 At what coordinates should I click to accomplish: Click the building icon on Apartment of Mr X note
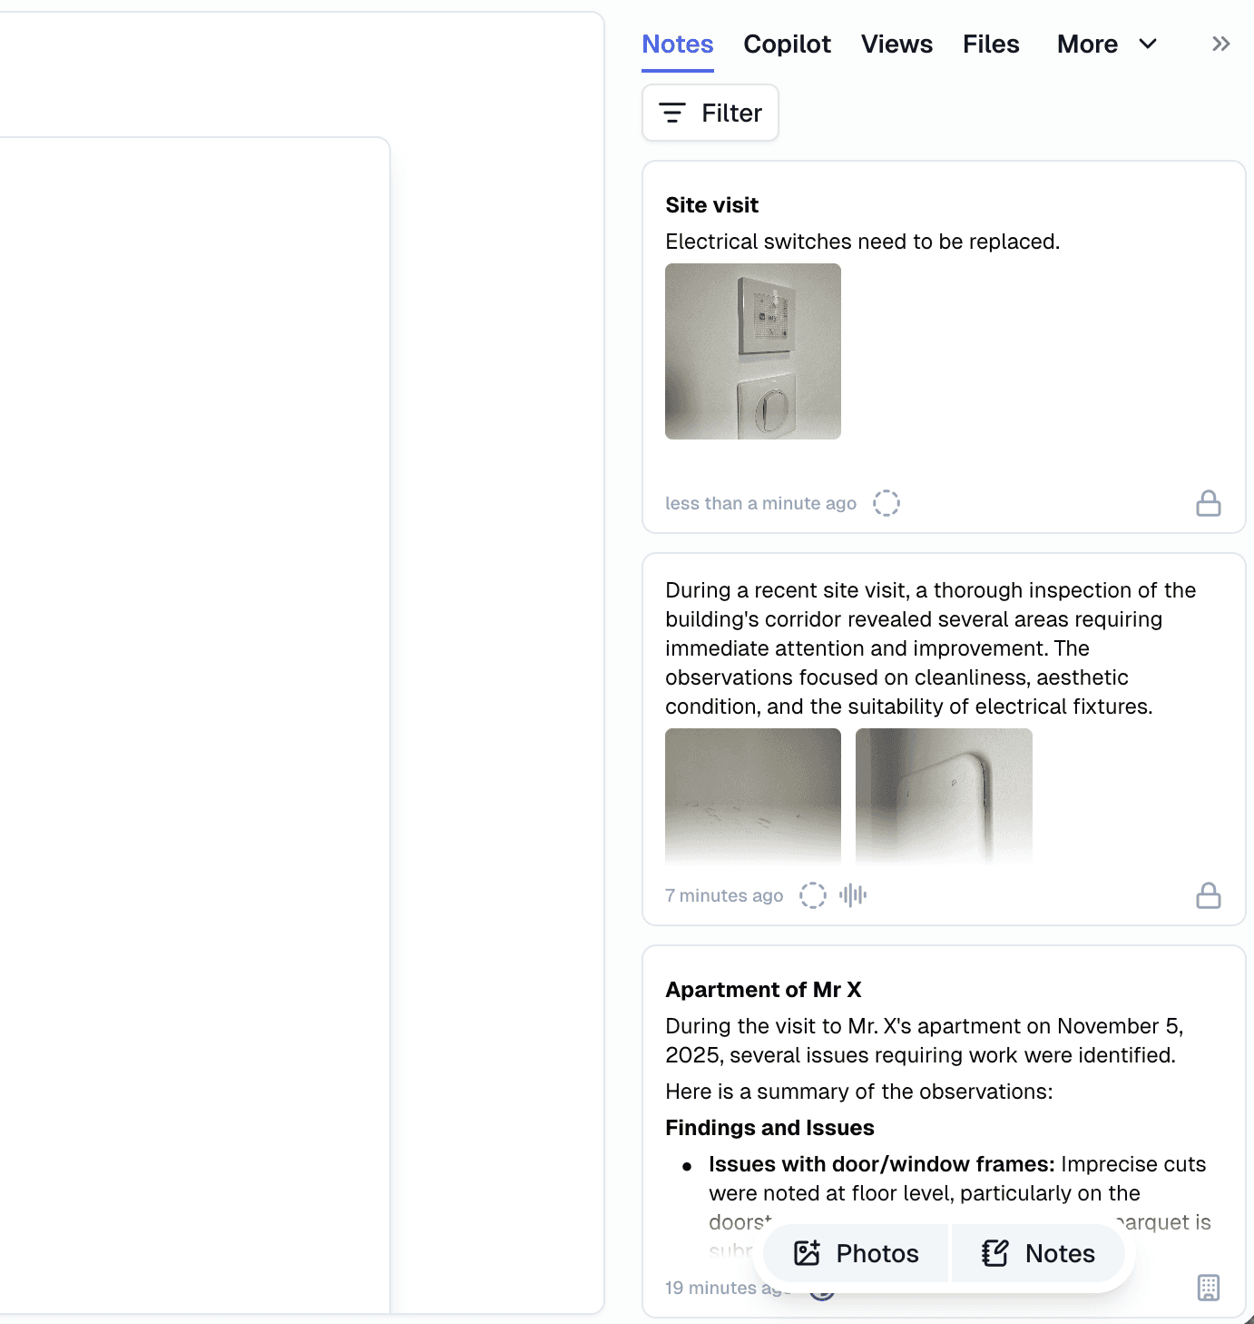1208,1288
